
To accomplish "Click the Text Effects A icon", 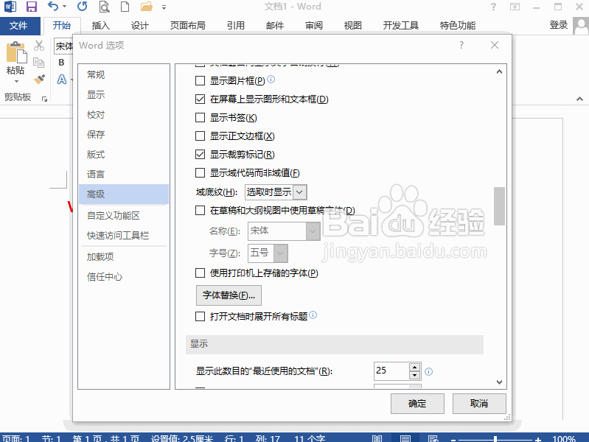I will [62, 80].
